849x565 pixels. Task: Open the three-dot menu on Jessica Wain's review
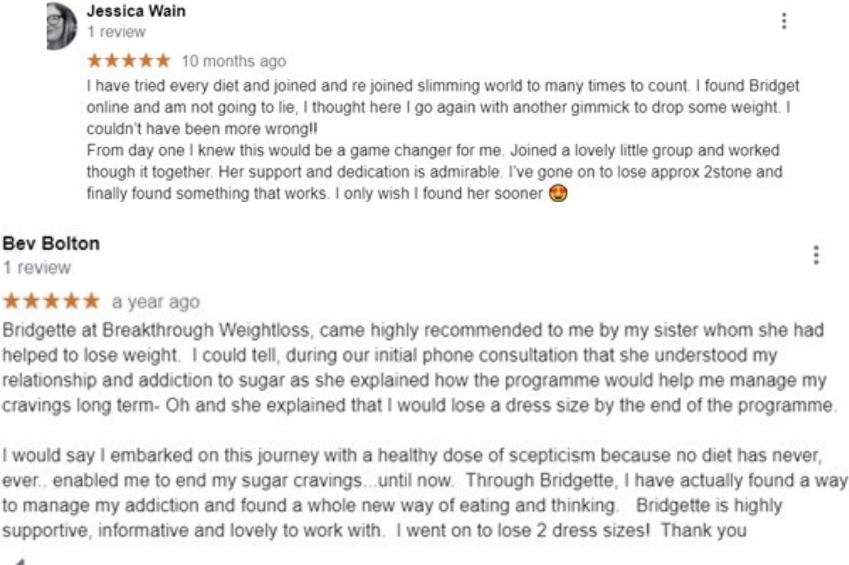click(x=784, y=21)
